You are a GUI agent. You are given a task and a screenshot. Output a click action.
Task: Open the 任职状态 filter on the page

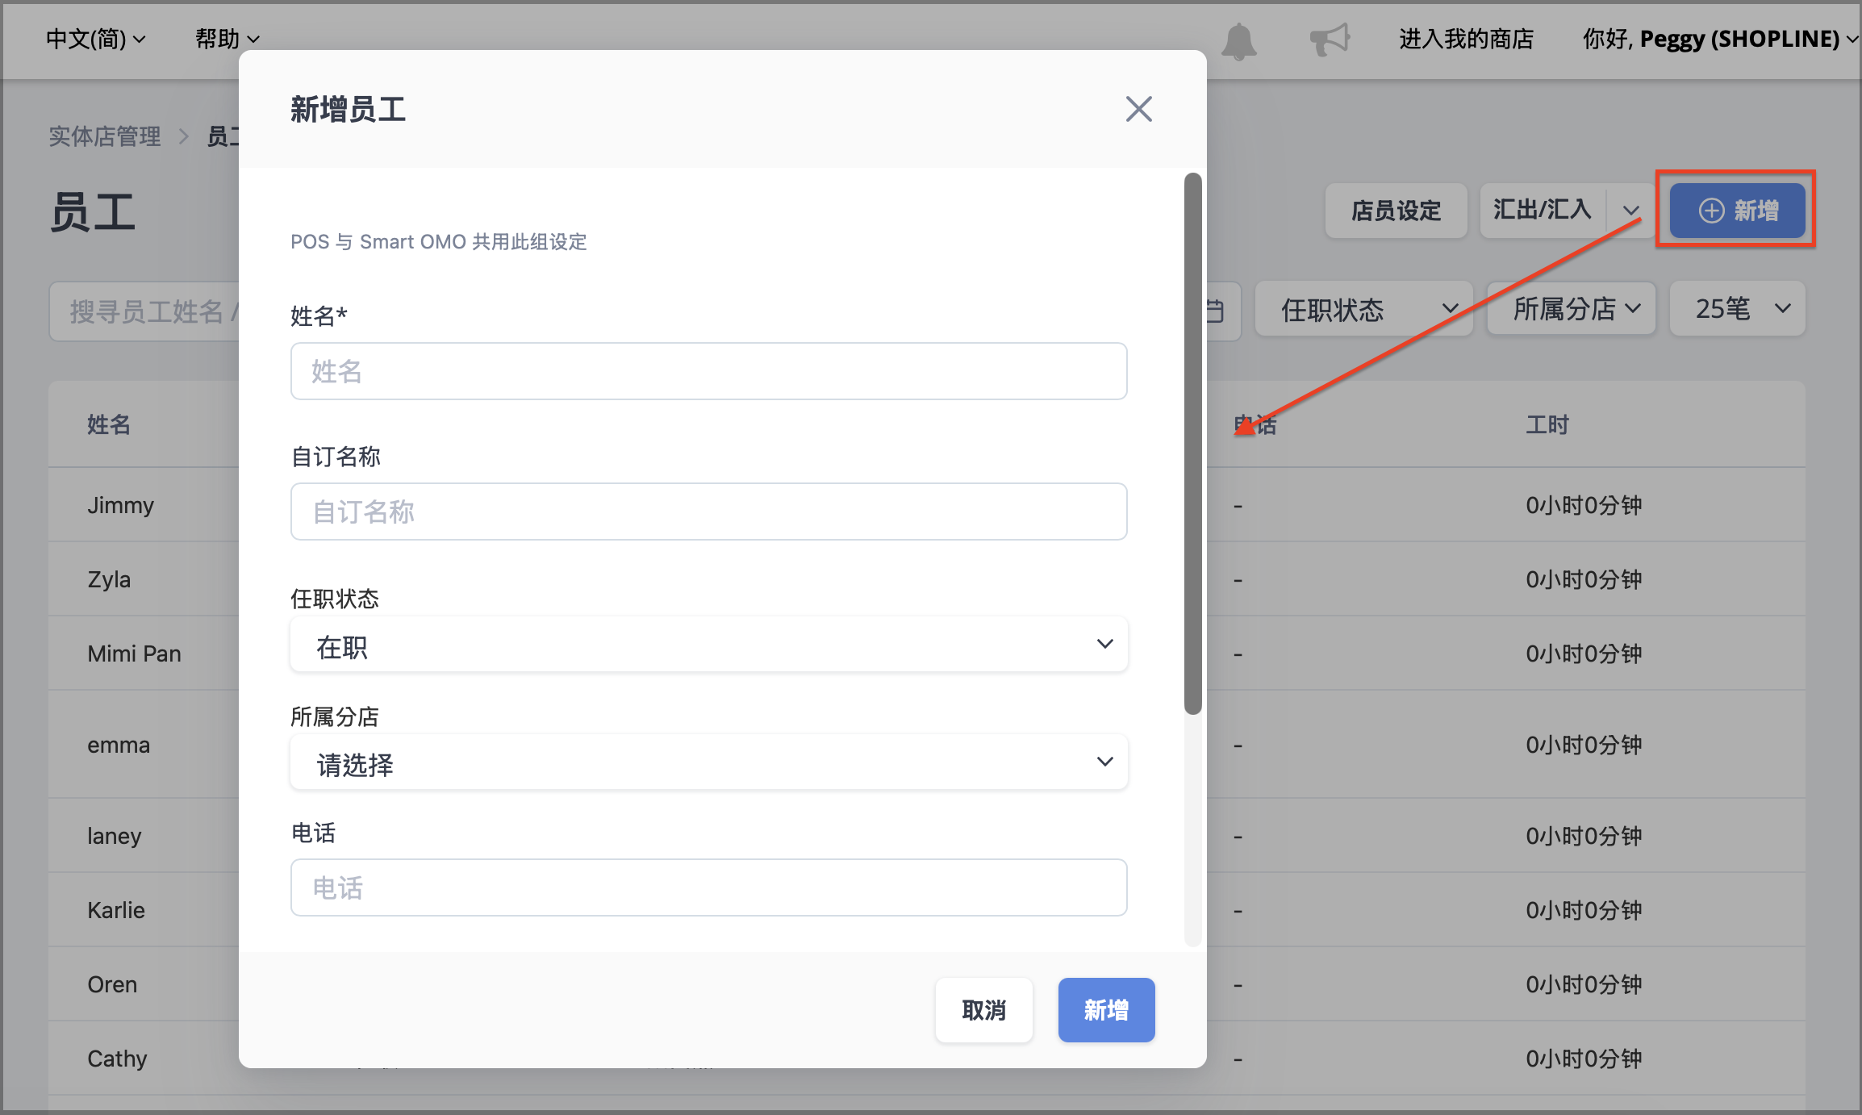[1363, 309]
